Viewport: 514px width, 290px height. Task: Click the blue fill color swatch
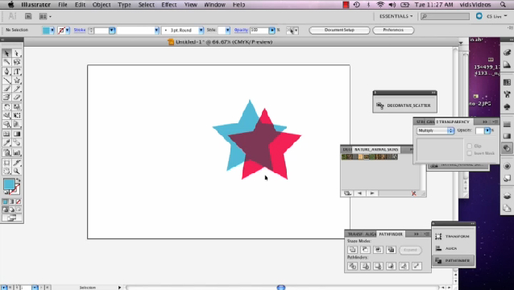pos(46,30)
